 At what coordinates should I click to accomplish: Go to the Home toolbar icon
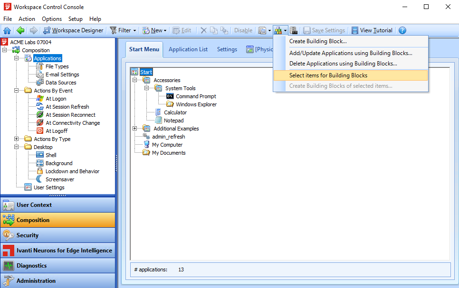(7, 30)
